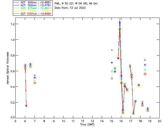Click the x-axis tick label 17
The width and height of the screenshot is (164, 131).
(x=131, y=121)
